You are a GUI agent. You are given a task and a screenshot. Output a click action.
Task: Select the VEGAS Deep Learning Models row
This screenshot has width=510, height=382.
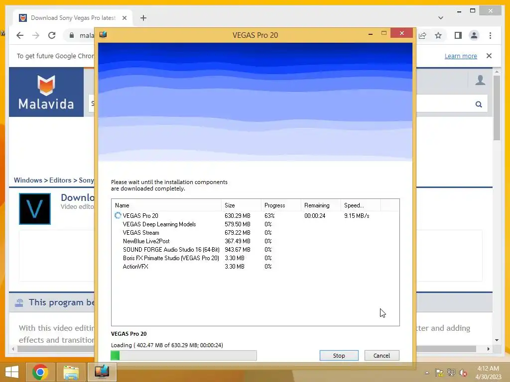pos(255,224)
